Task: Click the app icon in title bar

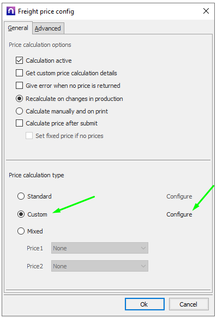Action: 11,11
